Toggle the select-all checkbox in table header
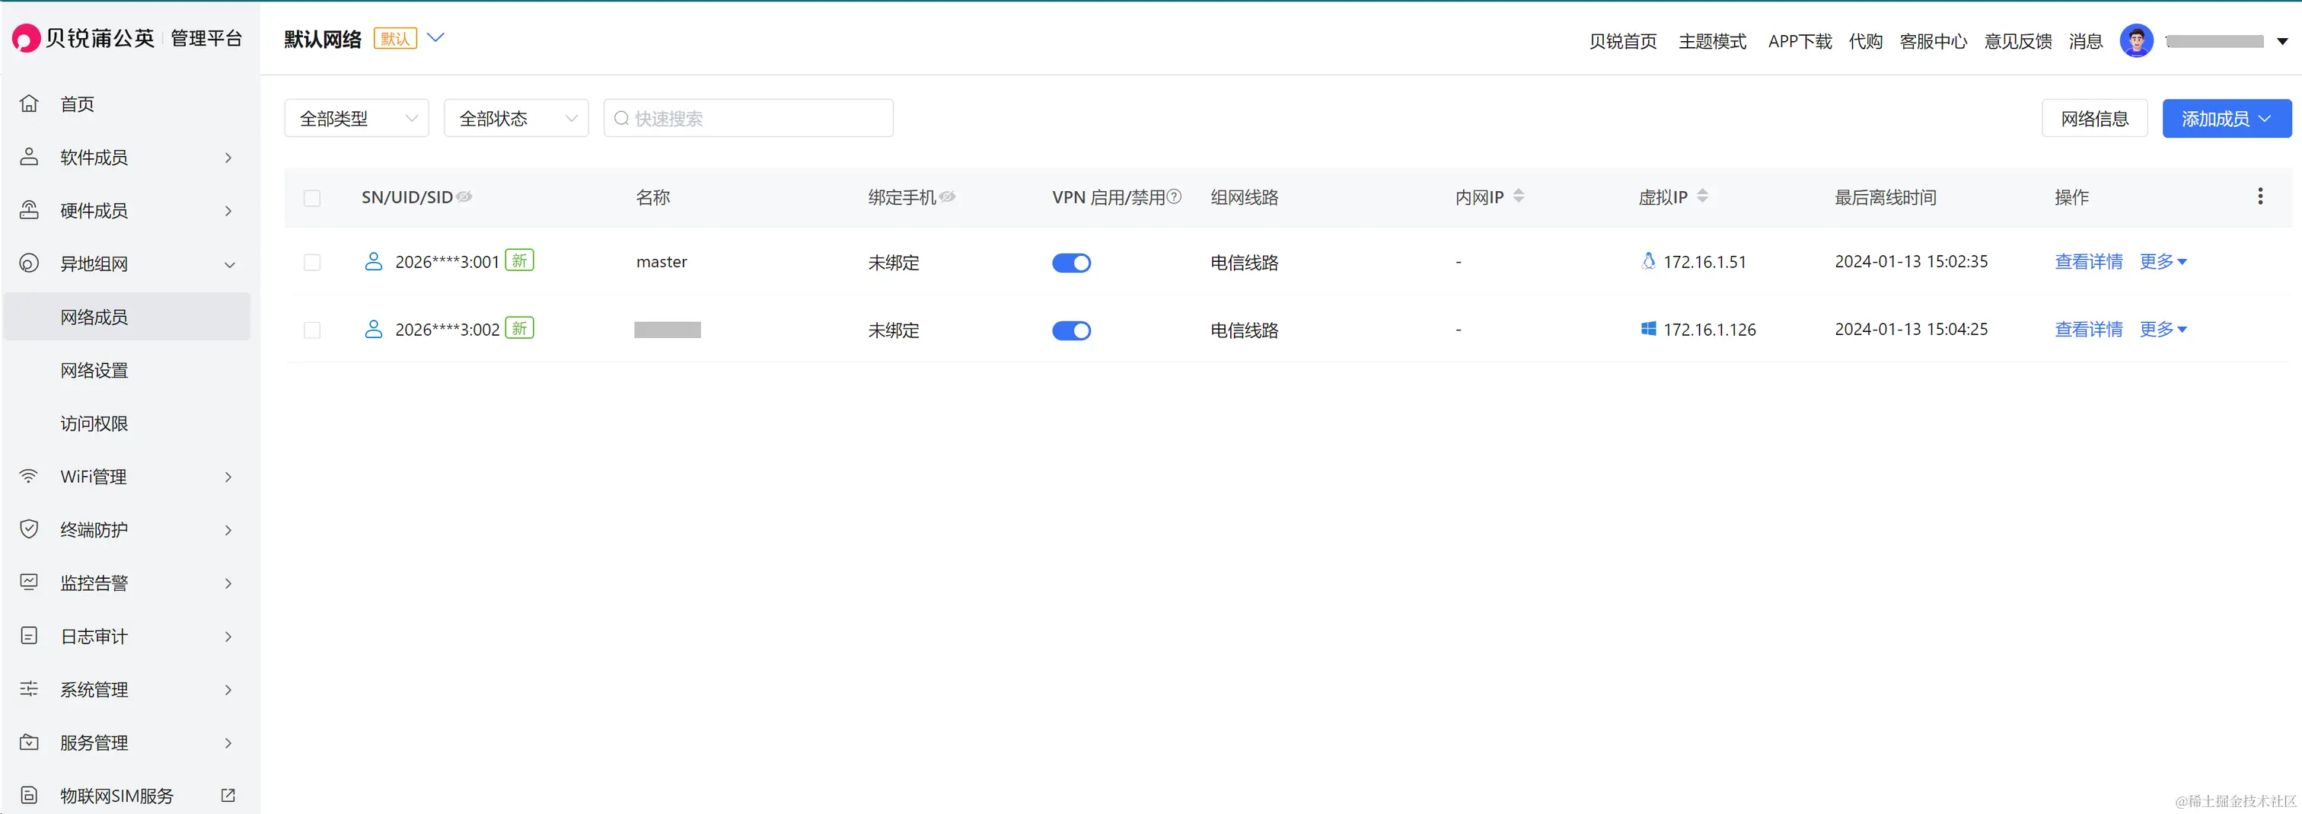This screenshot has width=2302, height=814. [312, 197]
